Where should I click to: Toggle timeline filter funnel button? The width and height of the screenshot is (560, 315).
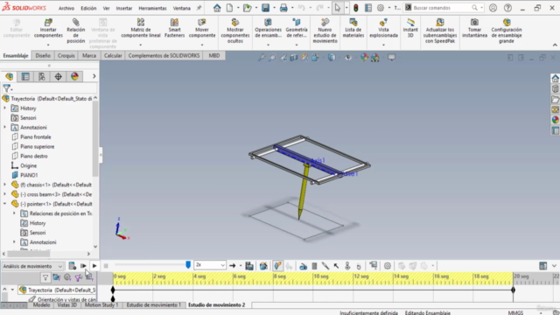(x=45, y=277)
